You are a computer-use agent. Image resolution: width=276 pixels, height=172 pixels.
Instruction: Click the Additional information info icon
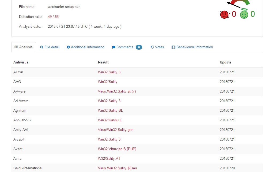tap(68, 47)
